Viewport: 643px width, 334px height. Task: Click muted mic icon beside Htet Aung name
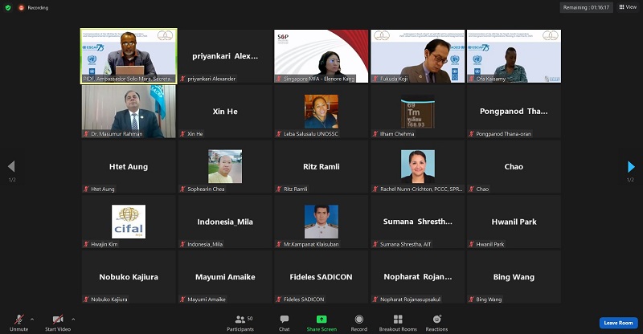click(87, 189)
